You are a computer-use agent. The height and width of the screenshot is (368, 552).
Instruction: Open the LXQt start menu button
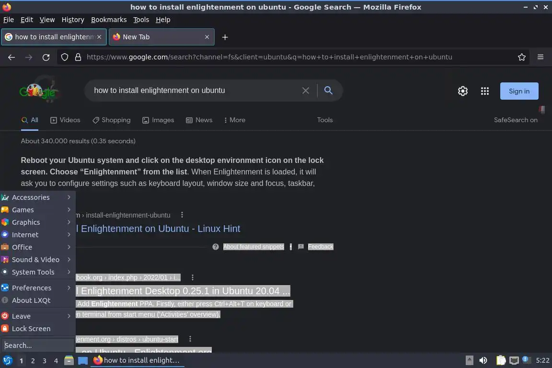pos(7,361)
